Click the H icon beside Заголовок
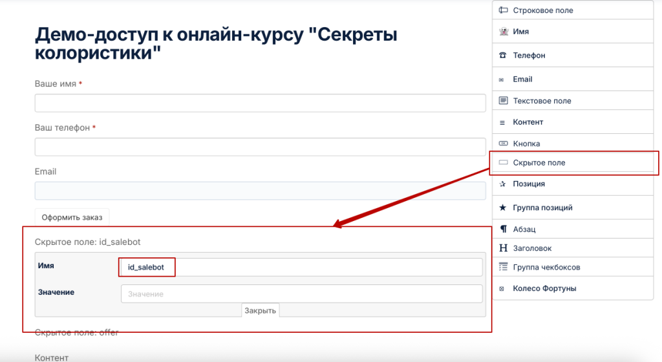The image size is (662, 362). point(503,248)
